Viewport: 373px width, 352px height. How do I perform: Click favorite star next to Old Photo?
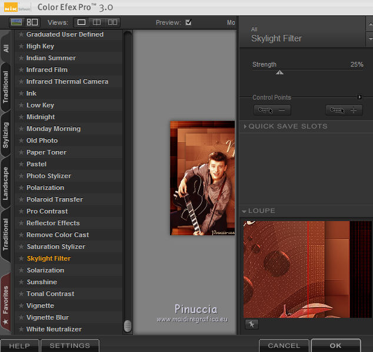[x=21, y=141]
